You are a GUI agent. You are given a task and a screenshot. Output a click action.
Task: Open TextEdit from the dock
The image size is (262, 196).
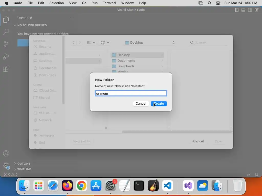[x=125, y=186]
